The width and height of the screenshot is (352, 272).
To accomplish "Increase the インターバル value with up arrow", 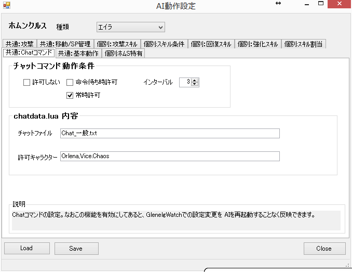I will coord(195,80).
